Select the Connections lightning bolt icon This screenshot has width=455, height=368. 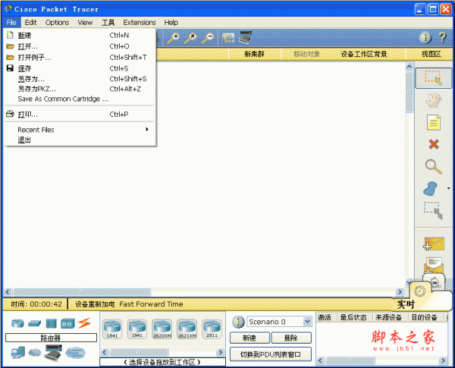(x=84, y=322)
